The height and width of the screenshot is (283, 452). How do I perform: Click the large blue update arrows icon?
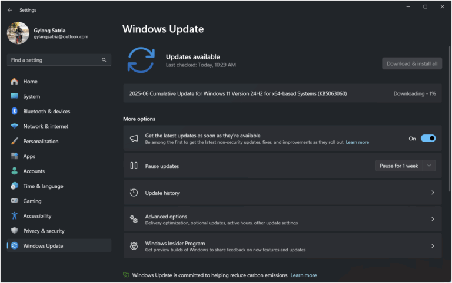pyautogui.click(x=141, y=60)
